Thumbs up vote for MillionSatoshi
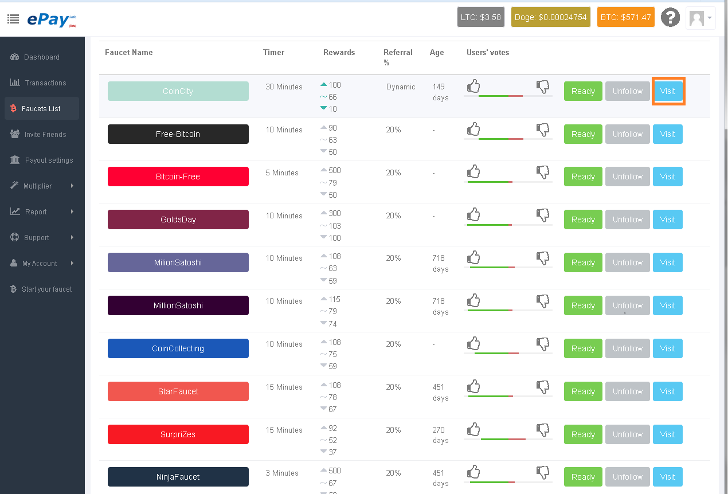This screenshot has width=728, height=494. (x=473, y=301)
